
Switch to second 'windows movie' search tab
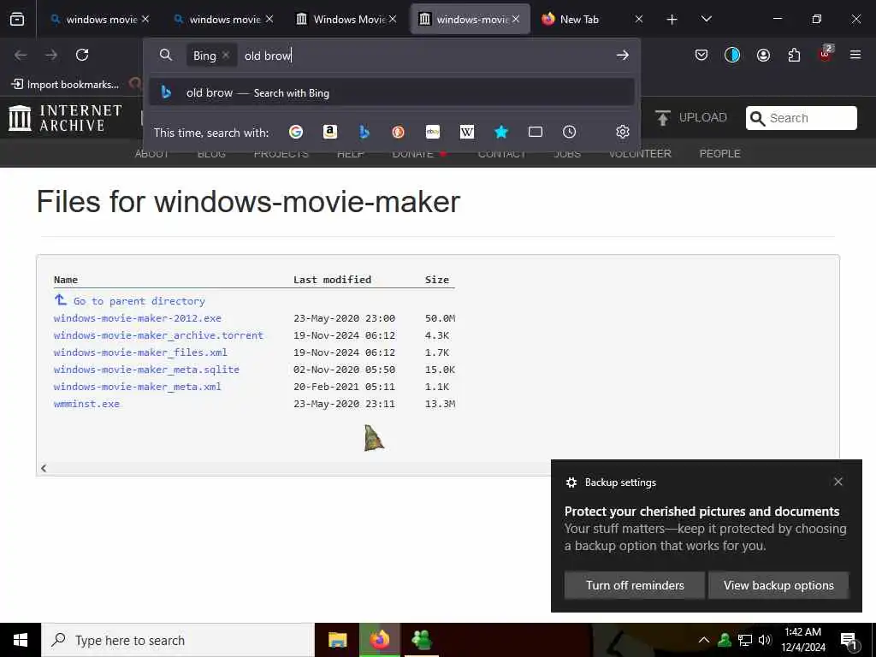point(218,19)
